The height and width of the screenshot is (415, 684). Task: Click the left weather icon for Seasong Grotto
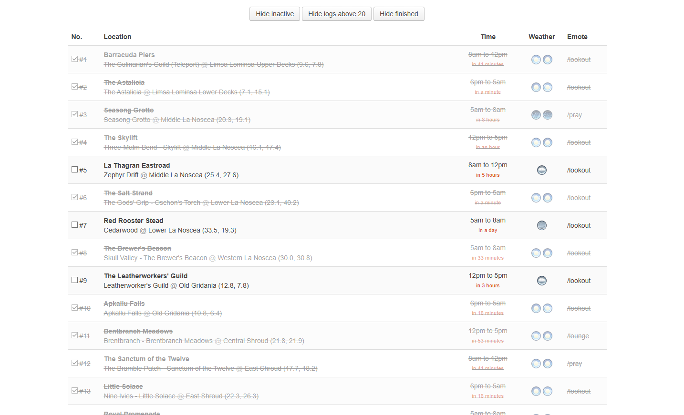click(536, 115)
